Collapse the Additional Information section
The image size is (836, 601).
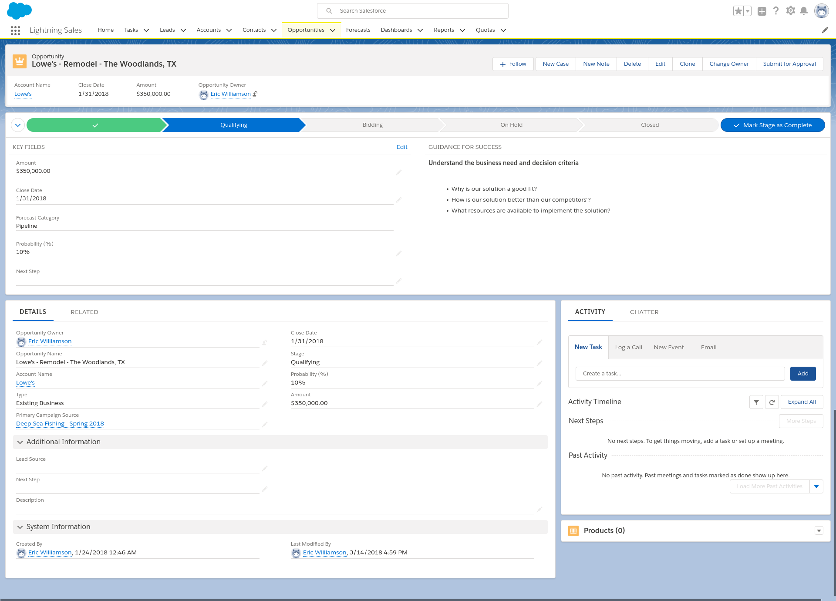20,442
